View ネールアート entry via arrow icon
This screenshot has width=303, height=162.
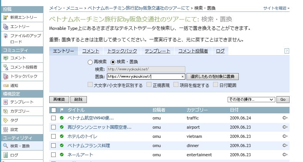click(285, 154)
